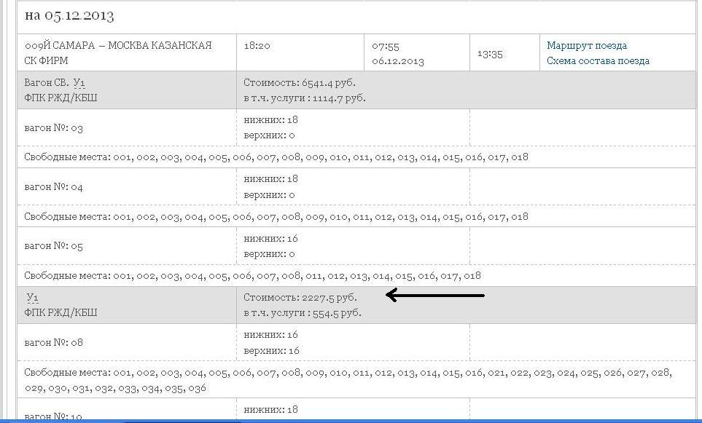Click the departure time 18:20
The width and height of the screenshot is (702, 423).
point(257,45)
